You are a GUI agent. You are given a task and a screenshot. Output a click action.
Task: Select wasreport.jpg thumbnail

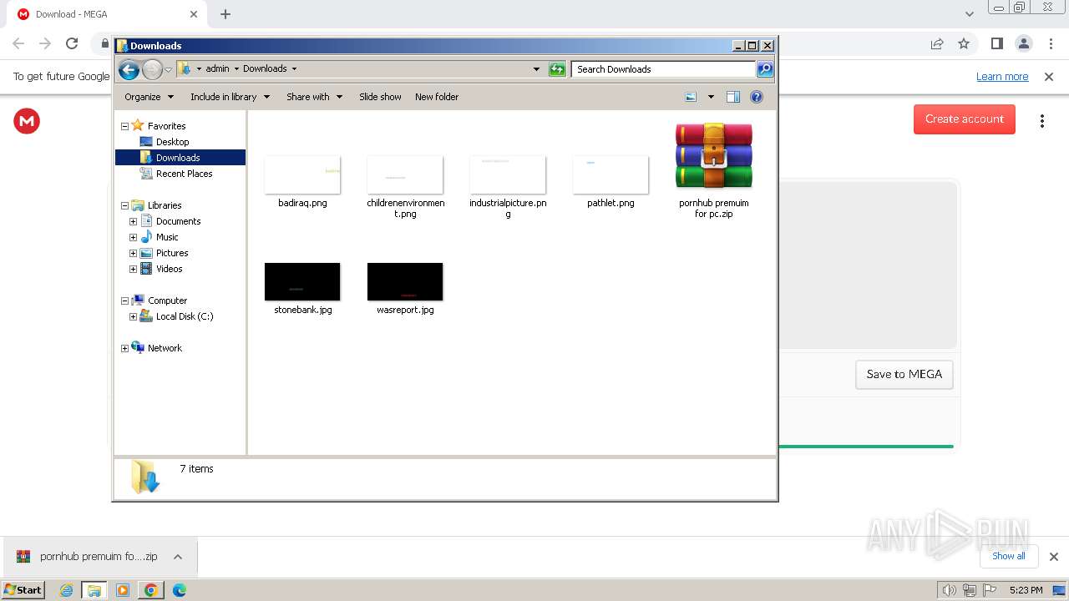(x=405, y=281)
